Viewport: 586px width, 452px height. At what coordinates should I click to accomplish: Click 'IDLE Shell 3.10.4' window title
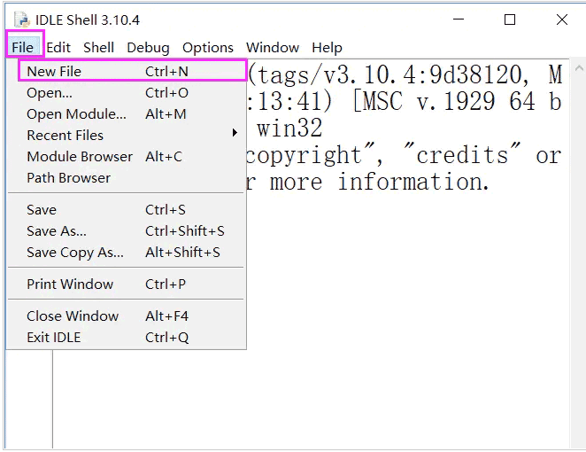[x=88, y=19]
